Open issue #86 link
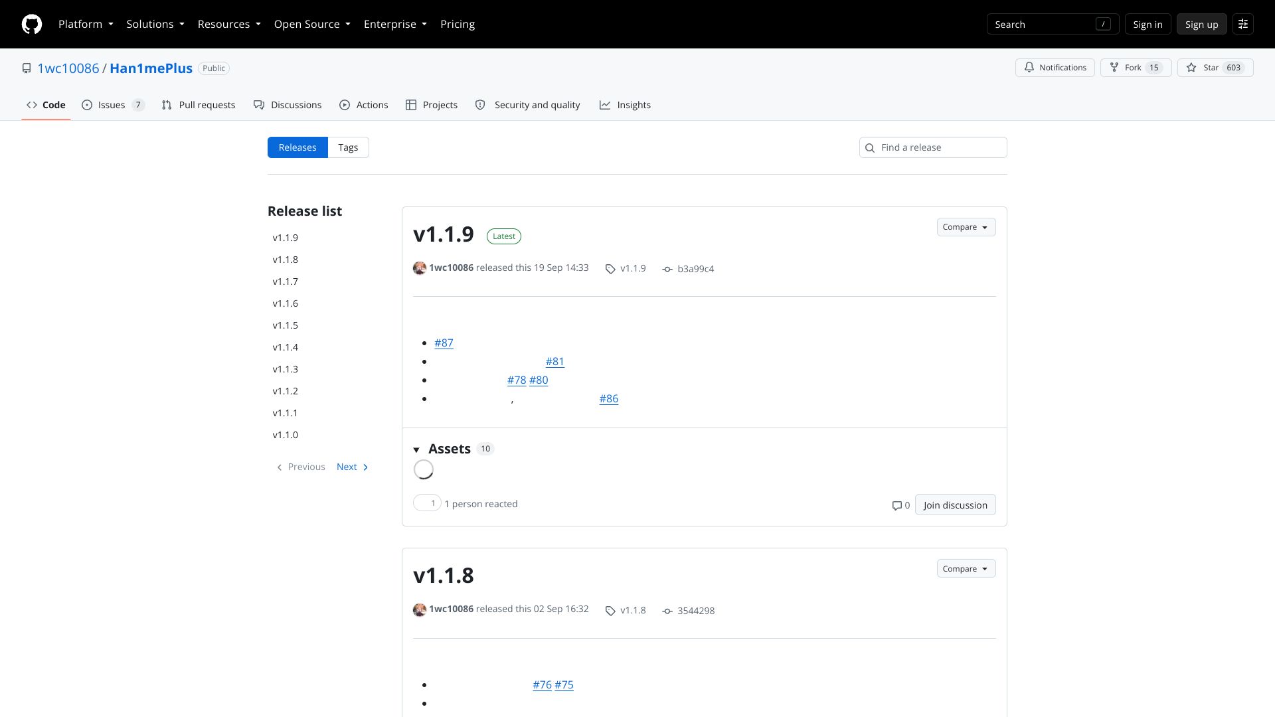Screen dimensions: 1275x717 click(609, 399)
